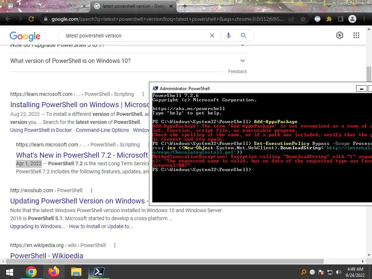Switch to the pastebin.com tab
Screen dimensions: 372x279
pyautogui.click(x=45, y=6)
